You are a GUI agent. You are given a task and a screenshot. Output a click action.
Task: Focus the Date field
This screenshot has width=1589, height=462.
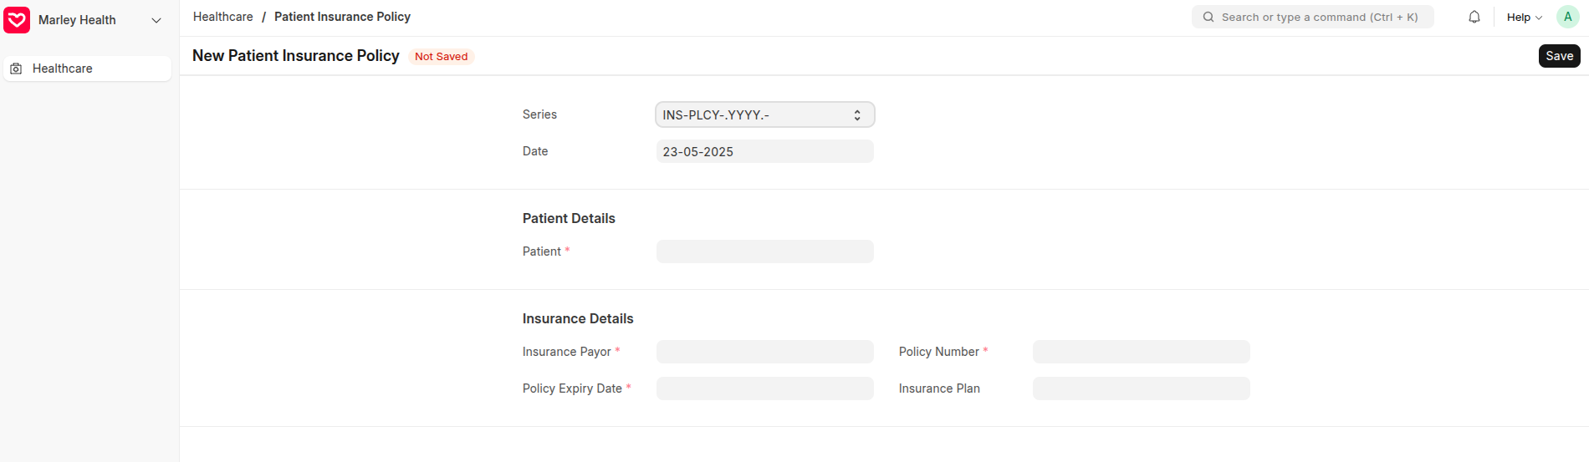click(764, 151)
